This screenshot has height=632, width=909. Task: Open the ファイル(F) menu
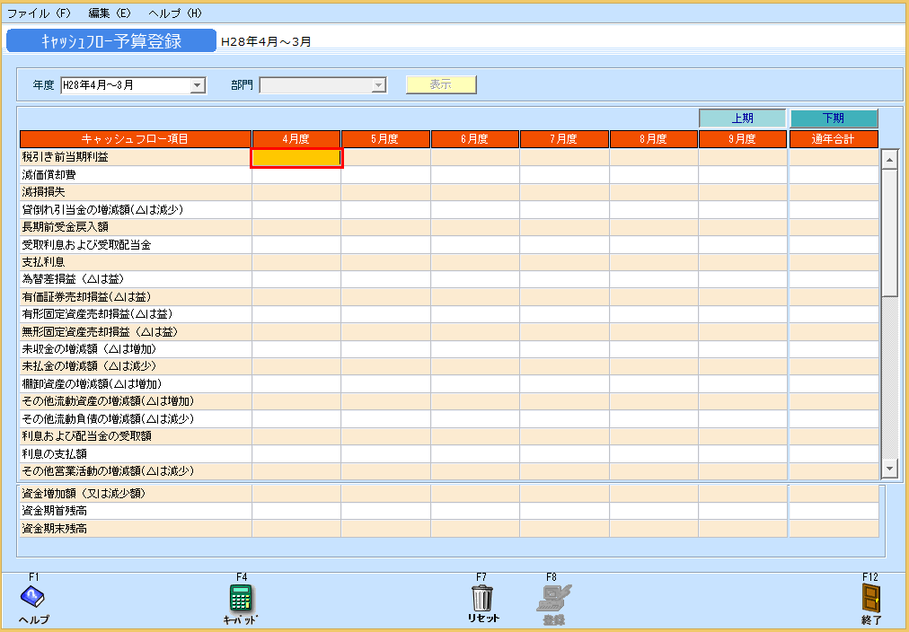tap(39, 13)
